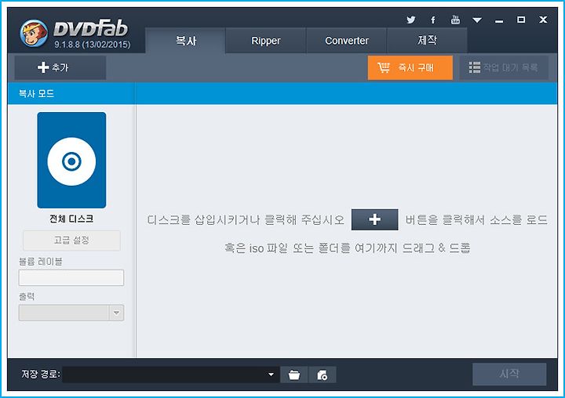Expand the 출력 output dropdown

tap(116, 313)
